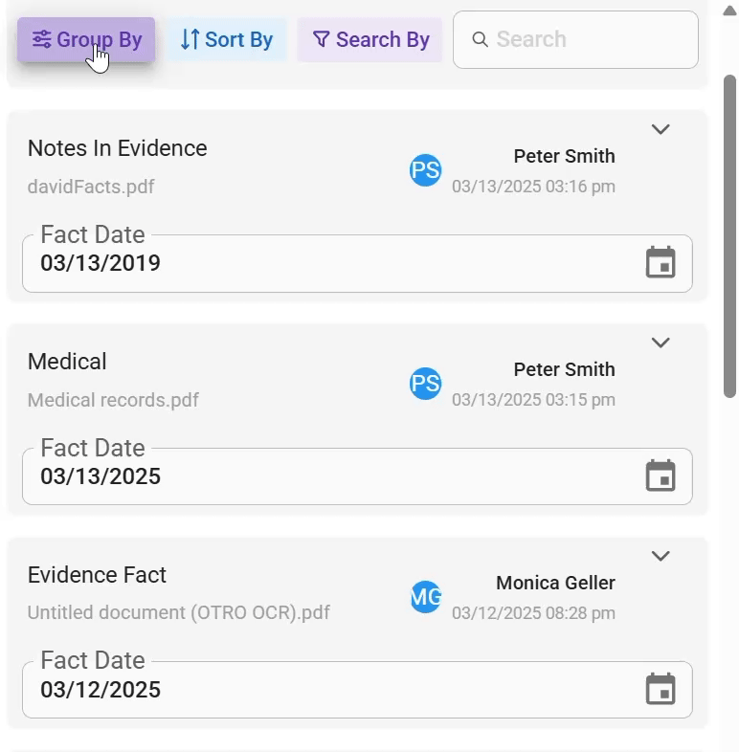The width and height of the screenshot is (739, 752).
Task: Click Peter Smith avatar on Medical card
Action: tap(425, 384)
